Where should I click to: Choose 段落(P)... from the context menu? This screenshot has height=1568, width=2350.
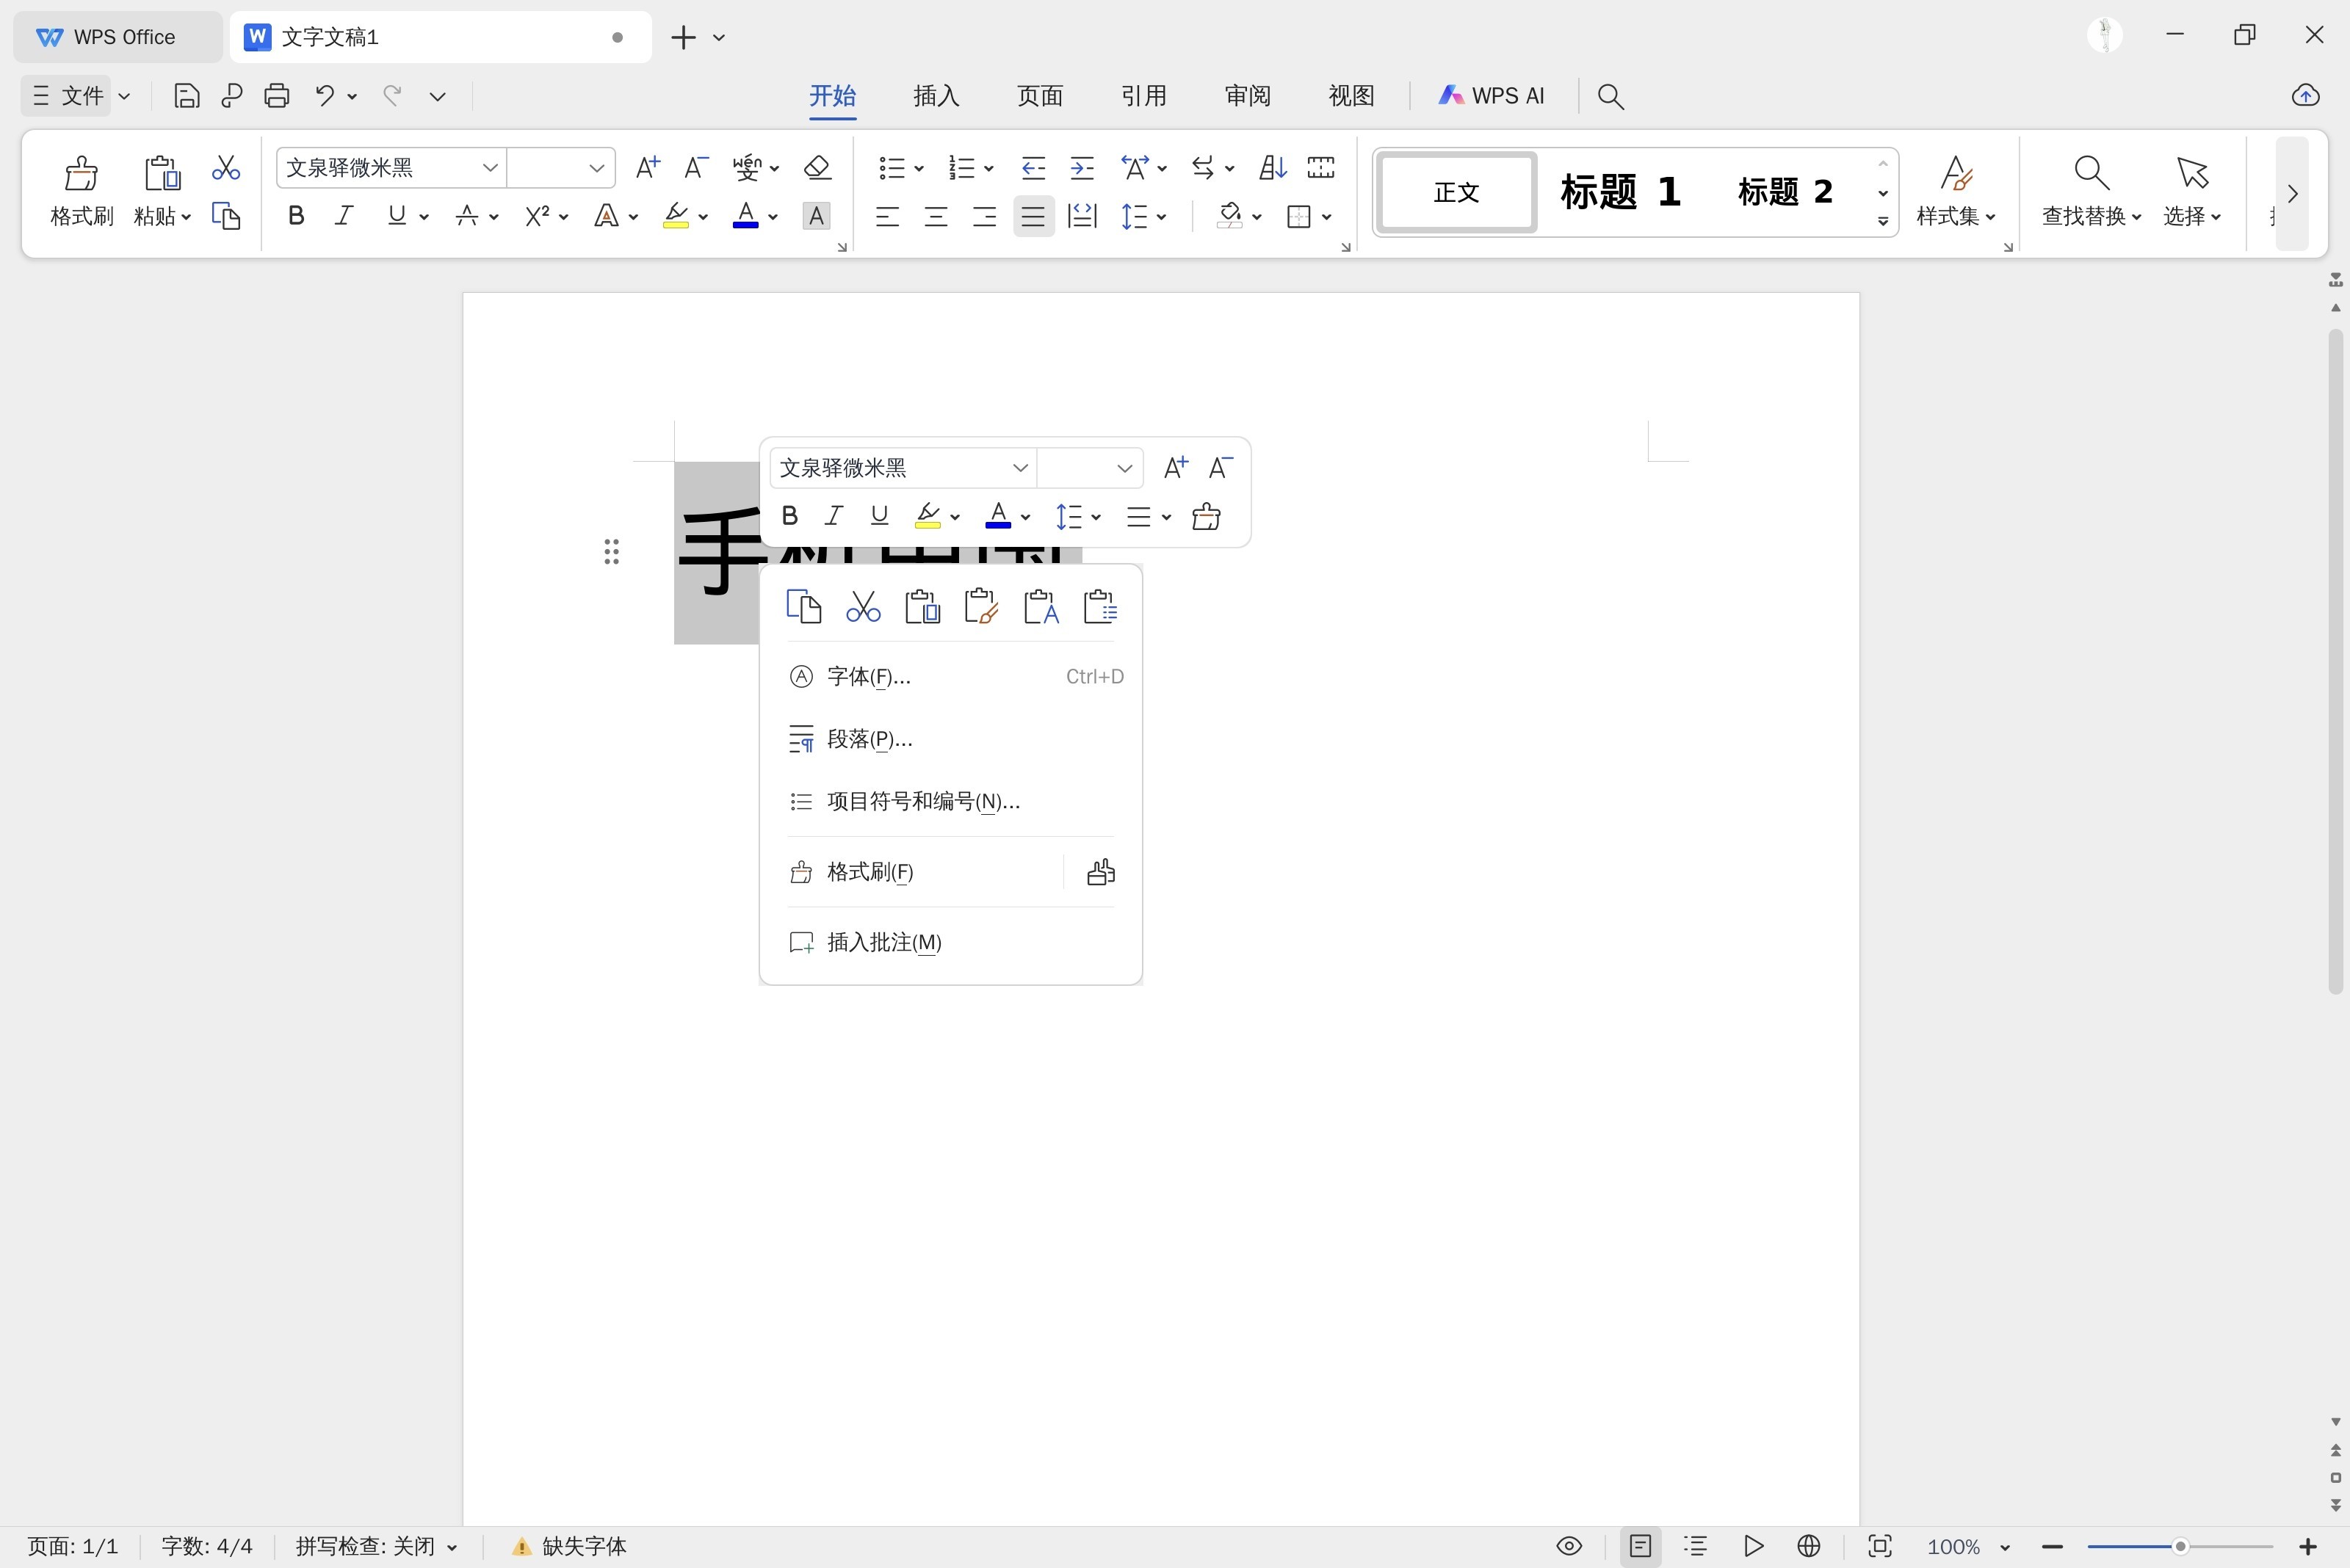click(x=869, y=739)
